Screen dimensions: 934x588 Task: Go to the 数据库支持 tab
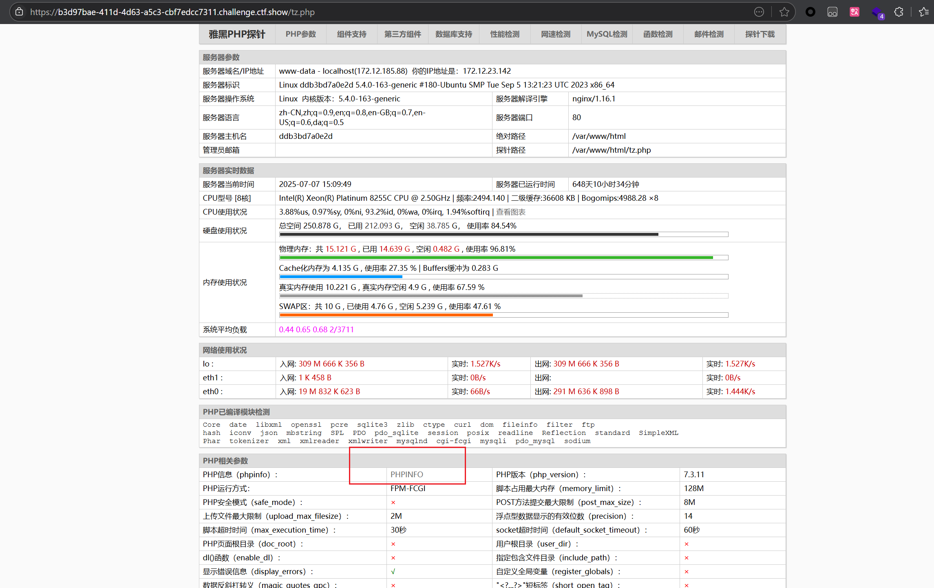click(x=454, y=34)
